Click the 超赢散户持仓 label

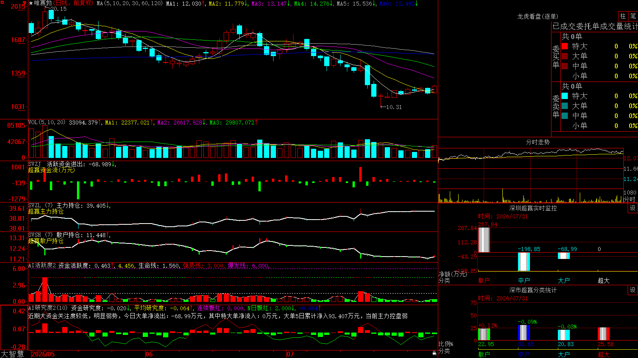click(46, 241)
